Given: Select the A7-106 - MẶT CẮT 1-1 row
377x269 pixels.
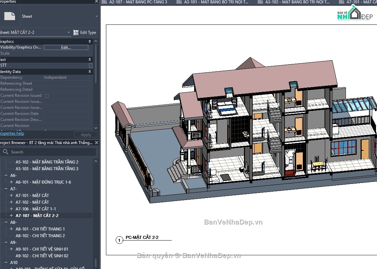Looking at the screenshot, I should coord(35,209).
